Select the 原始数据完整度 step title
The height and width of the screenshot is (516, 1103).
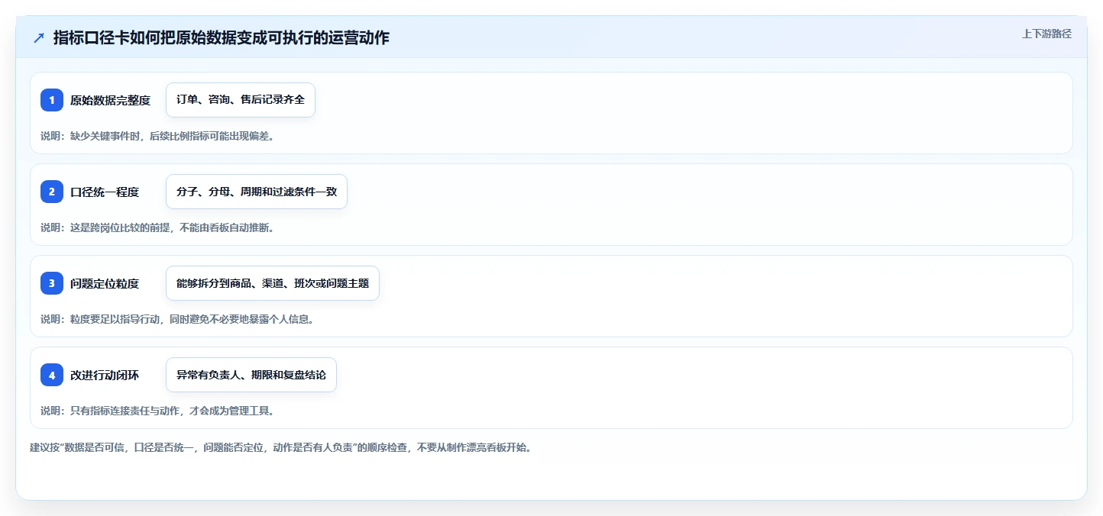click(110, 100)
